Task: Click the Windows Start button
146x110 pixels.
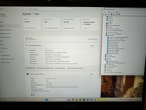Action: [x=46, y=100]
